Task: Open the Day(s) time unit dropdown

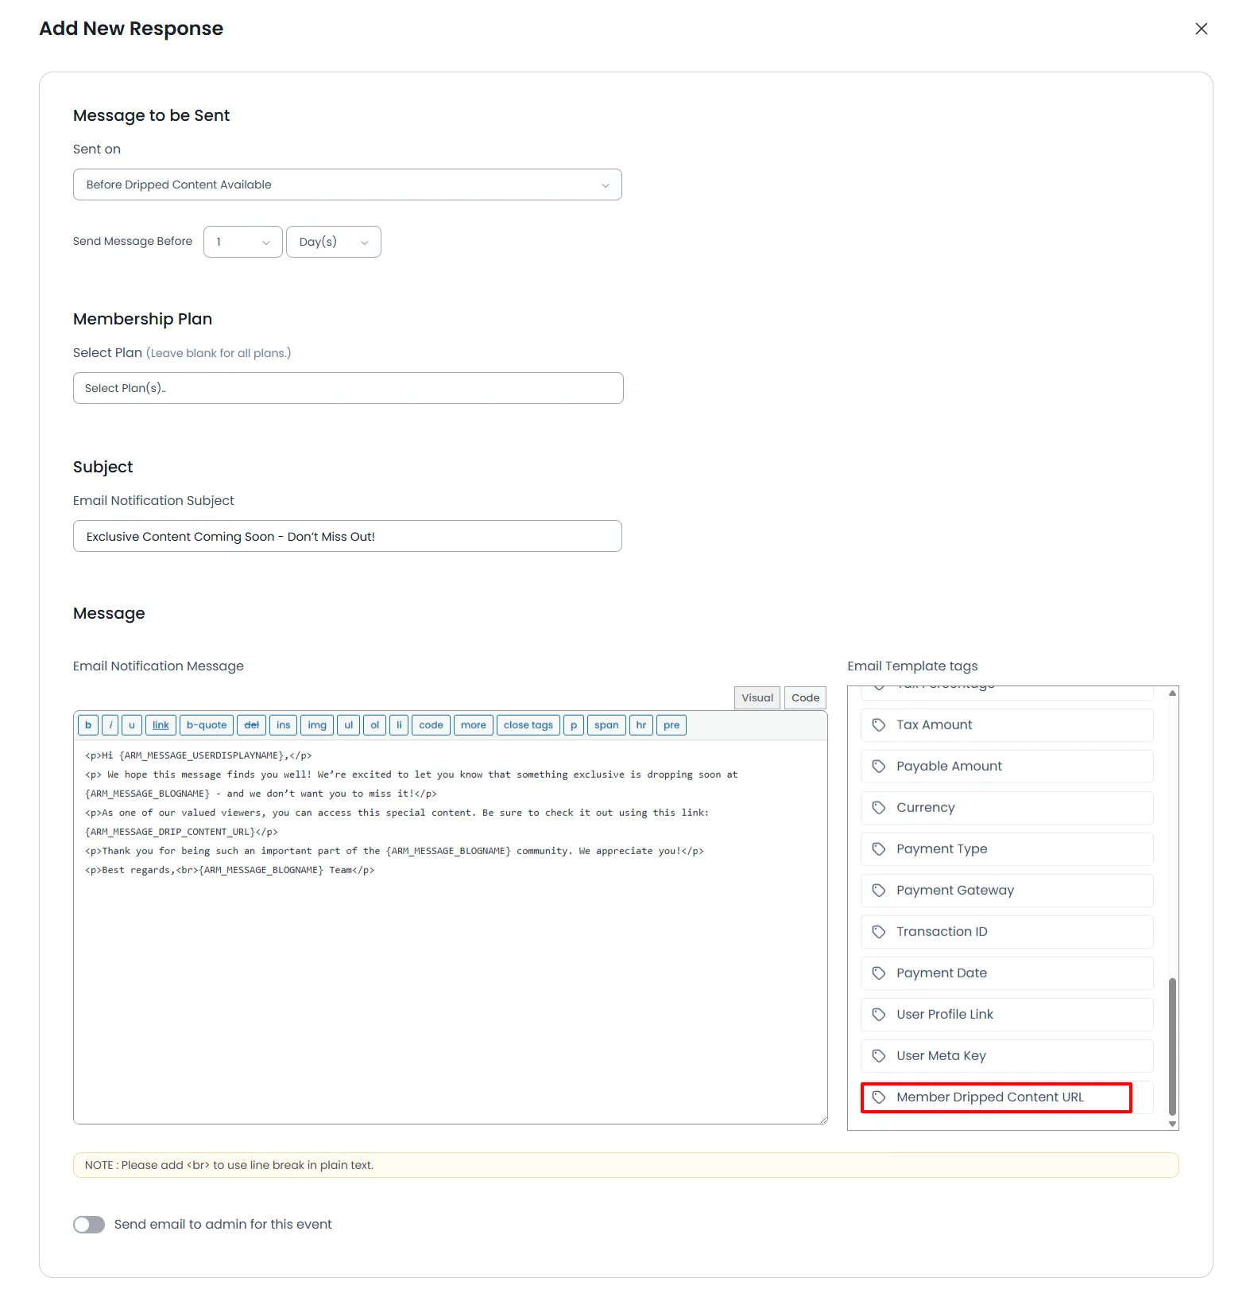Action: pos(333,241)
